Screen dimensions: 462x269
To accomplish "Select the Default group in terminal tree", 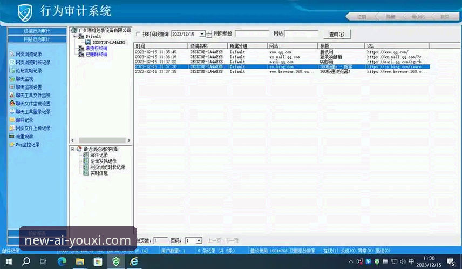I will 93,36.
